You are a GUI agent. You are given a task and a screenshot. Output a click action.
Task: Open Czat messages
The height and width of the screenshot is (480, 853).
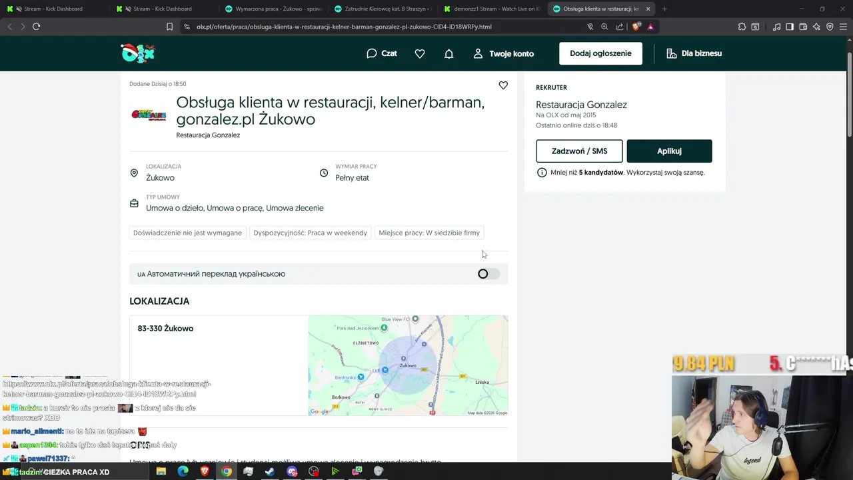(x=382, y=53)
